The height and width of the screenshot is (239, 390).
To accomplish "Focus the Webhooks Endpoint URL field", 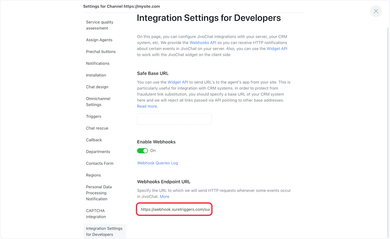I will [x=174, y=209].
